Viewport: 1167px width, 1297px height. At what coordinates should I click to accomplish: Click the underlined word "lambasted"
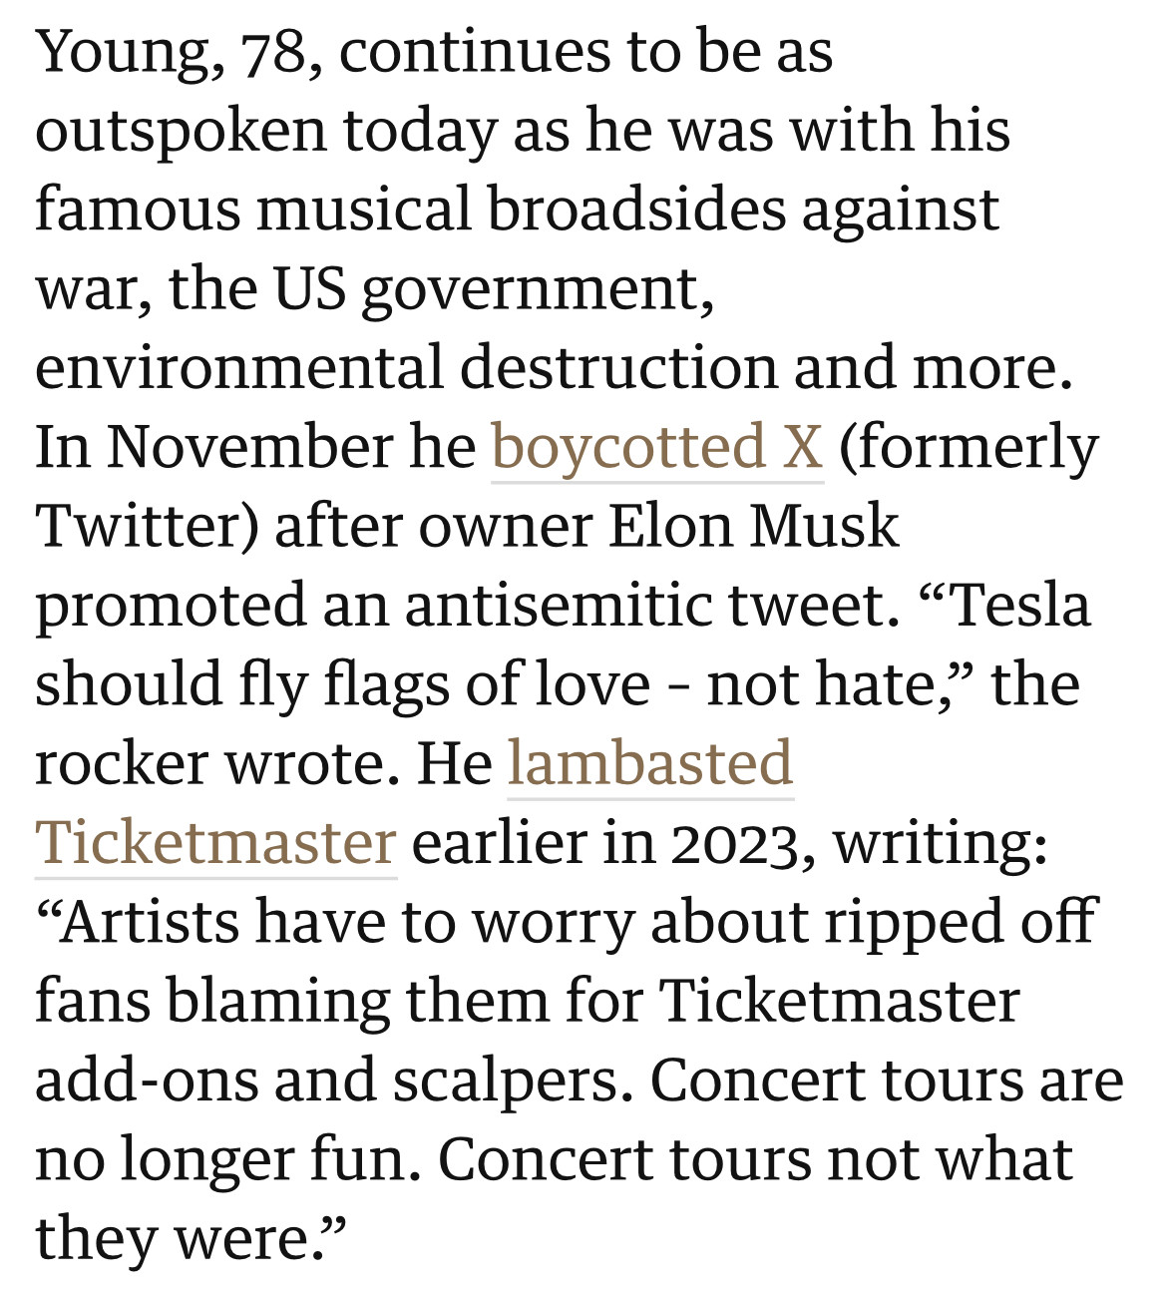(650, 764)
